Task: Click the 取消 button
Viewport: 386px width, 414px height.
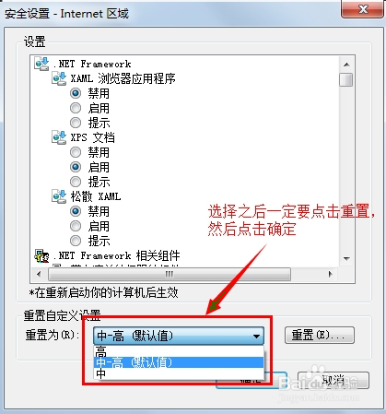Action: [x=333, y=381]
